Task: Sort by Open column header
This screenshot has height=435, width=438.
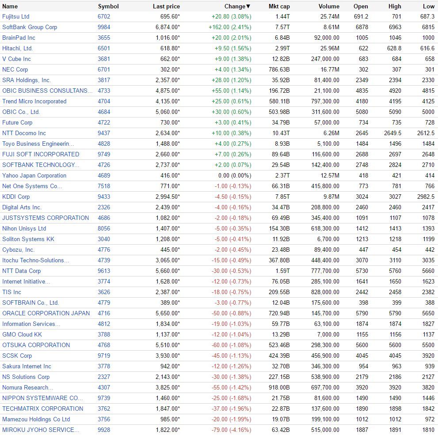Action: (361, 7)
